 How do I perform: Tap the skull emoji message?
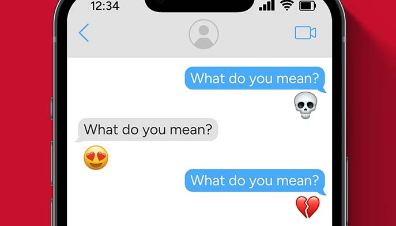(x=306, y=105)
